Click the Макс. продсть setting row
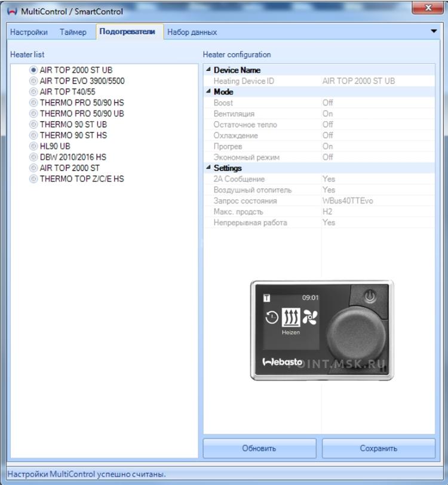 [319, 212]
